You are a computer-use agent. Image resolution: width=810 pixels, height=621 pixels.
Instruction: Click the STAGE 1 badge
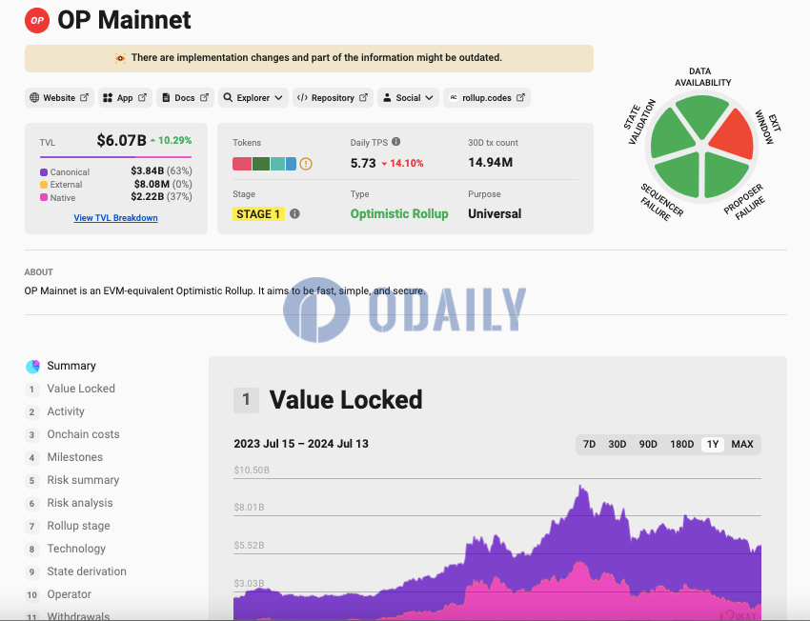[258, 213]
